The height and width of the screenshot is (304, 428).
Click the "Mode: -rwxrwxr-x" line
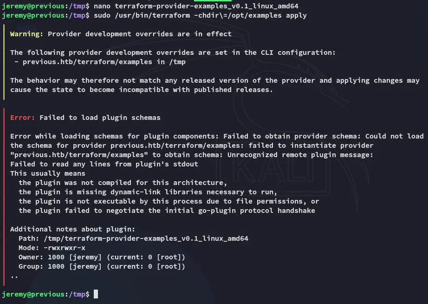52,248
